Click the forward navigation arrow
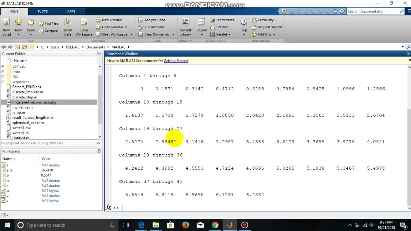 (x=10, y=47)
